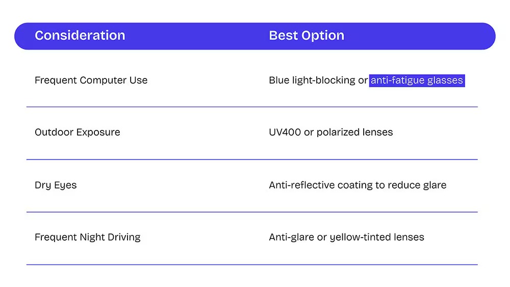Click the word 'UV400'

285,133
